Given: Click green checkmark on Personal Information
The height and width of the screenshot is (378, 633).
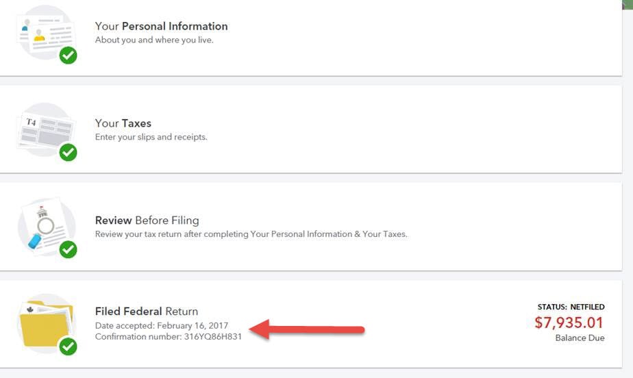Looking at the screenshot, I should tap(69, 55).
